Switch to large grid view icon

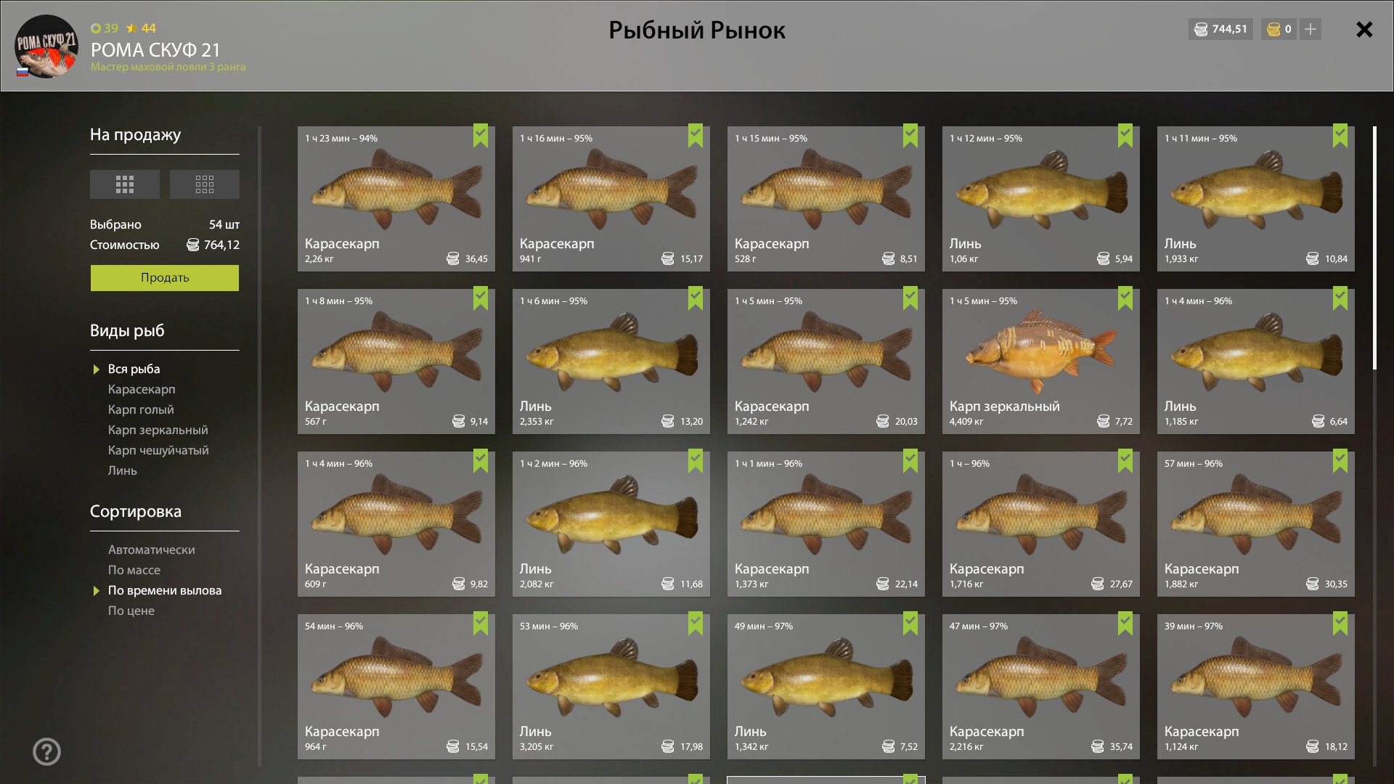point(124,184)
